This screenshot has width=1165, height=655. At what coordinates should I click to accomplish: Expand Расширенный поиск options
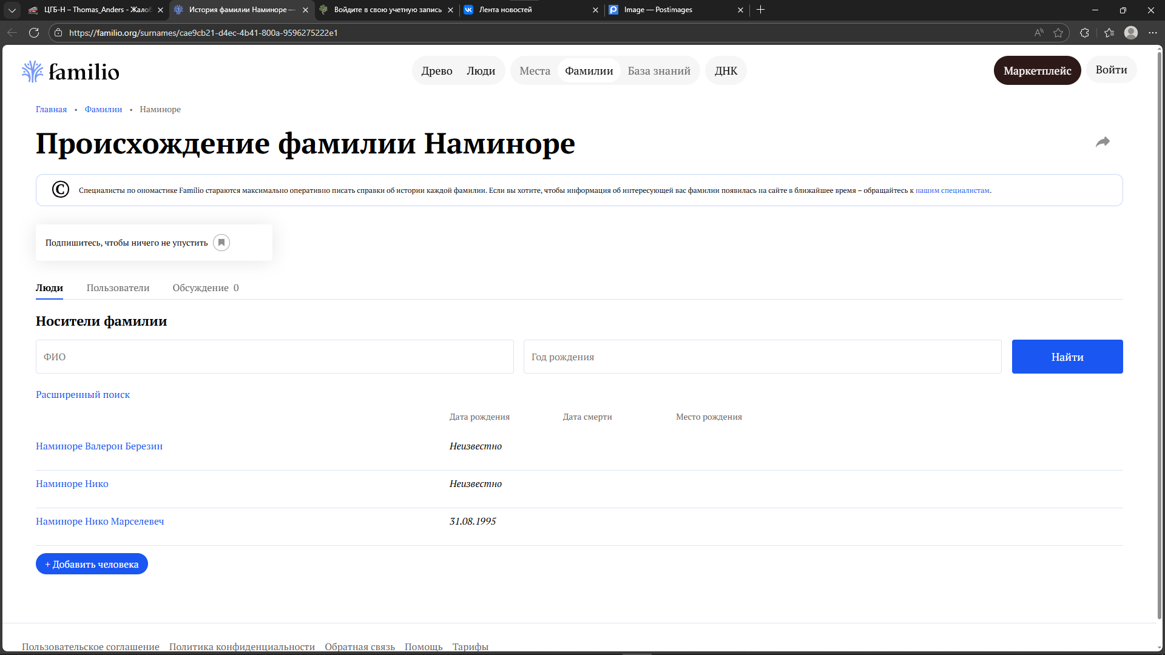point(83,395)
